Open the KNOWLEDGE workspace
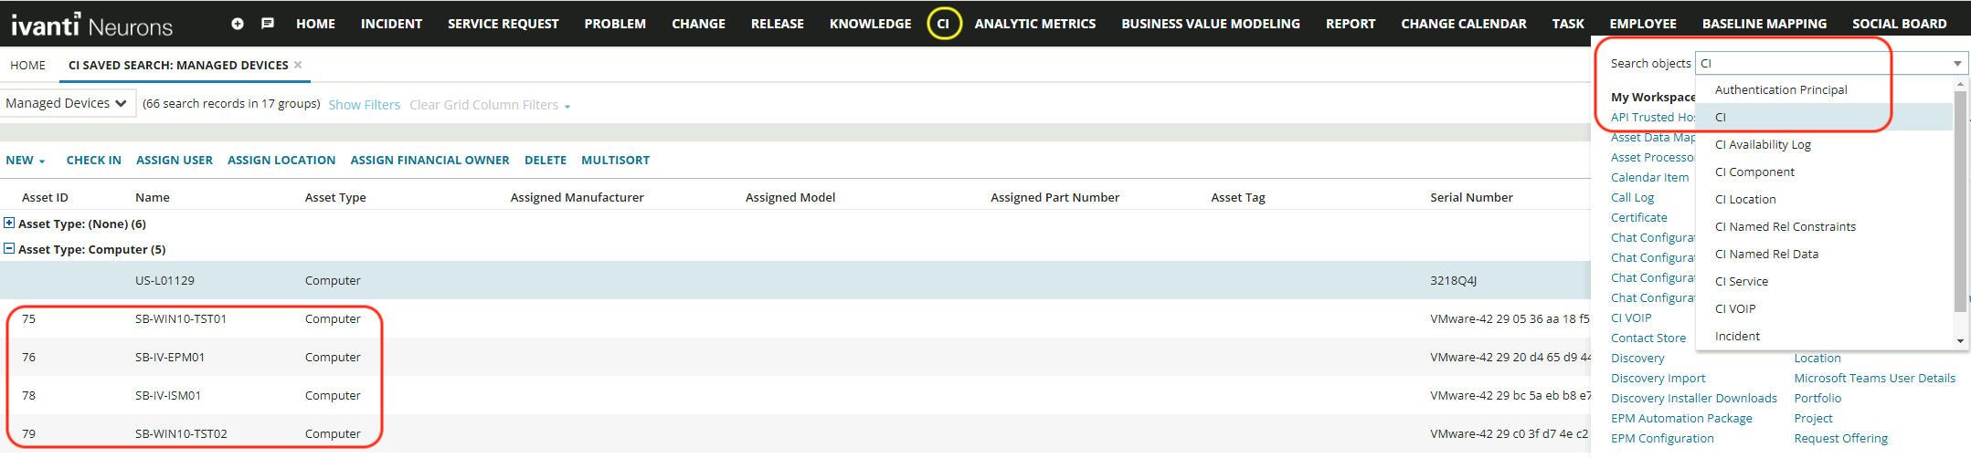 [870, 24]
